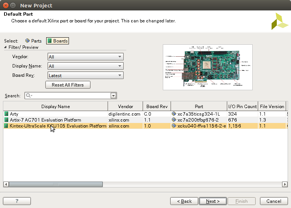The width and height of the screenshot is (291, 208).
Task: Sort by File Version column header
Action: pos(272,106)
